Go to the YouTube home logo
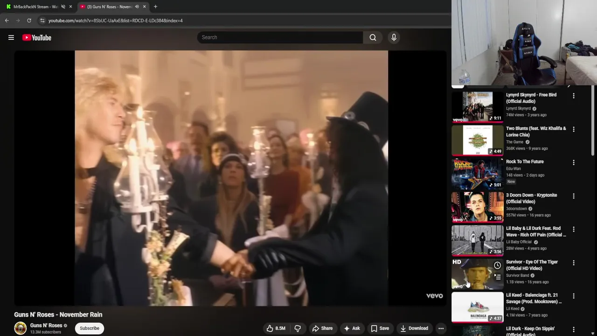The height and width of the screenshot is (336, 597). pyautogui.click(x=37, y=38)
